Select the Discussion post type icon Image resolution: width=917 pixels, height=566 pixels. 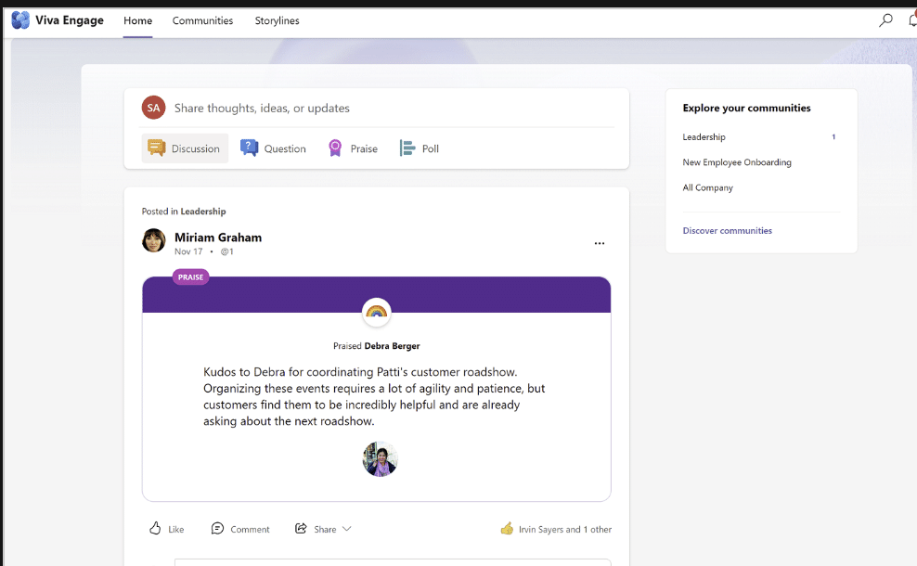[x=156, y=148]
